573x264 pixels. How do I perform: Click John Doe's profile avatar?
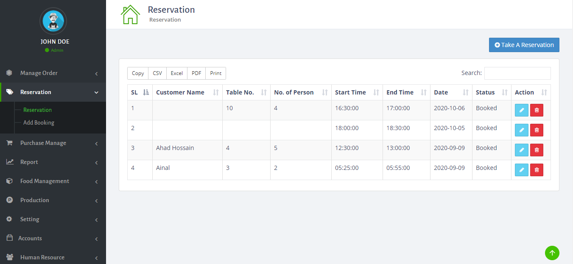tap(53, 21)
